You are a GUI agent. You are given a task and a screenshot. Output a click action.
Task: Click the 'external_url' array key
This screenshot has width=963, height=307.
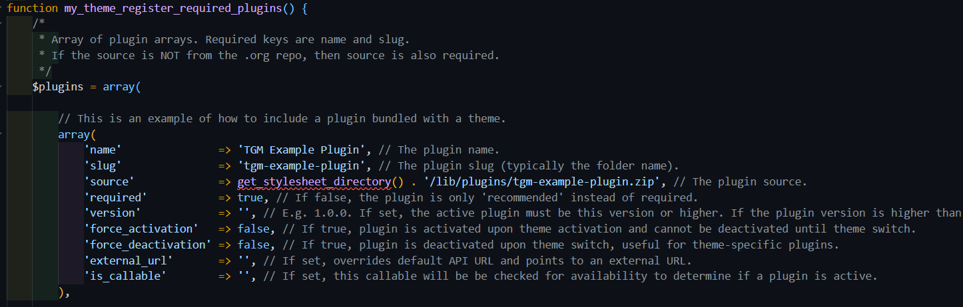pyautogui.click(x=129, y=260)
